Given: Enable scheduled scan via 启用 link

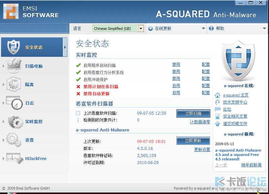Looking at the screenshot, I should click(176, 86).
